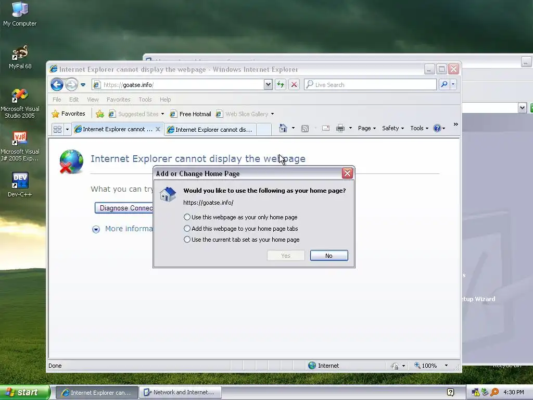Click the No button in the dialog
Screen dimensions: 533x400
coord(329,256)
